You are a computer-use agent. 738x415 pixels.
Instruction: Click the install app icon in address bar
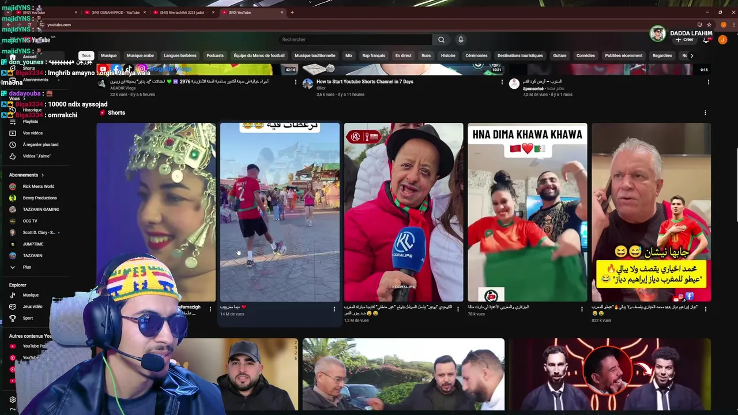tap(699, 25)
